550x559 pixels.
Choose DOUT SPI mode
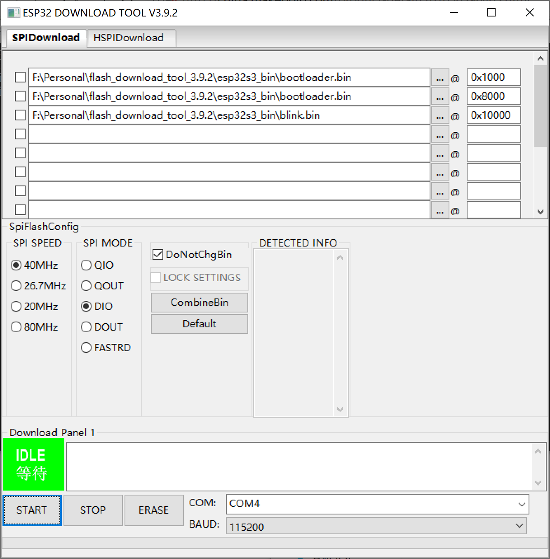(102, 327)
